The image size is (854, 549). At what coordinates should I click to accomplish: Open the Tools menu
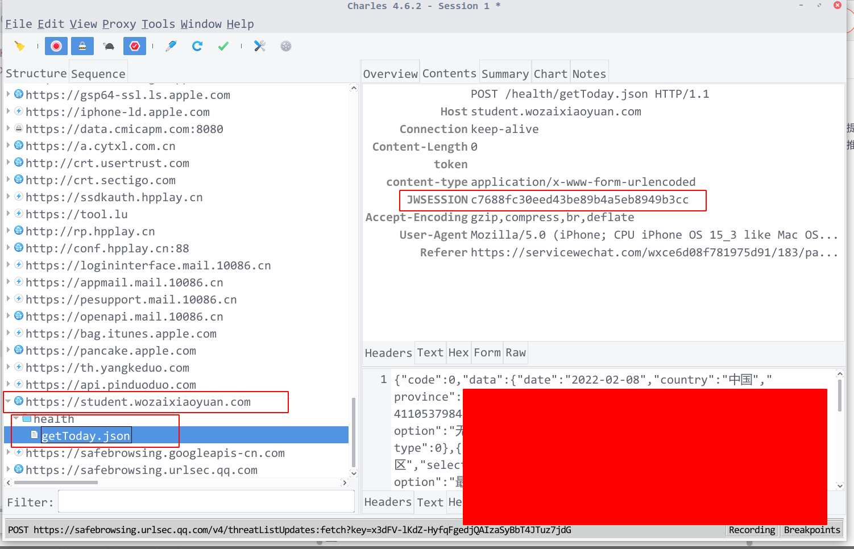coord(159,24)
